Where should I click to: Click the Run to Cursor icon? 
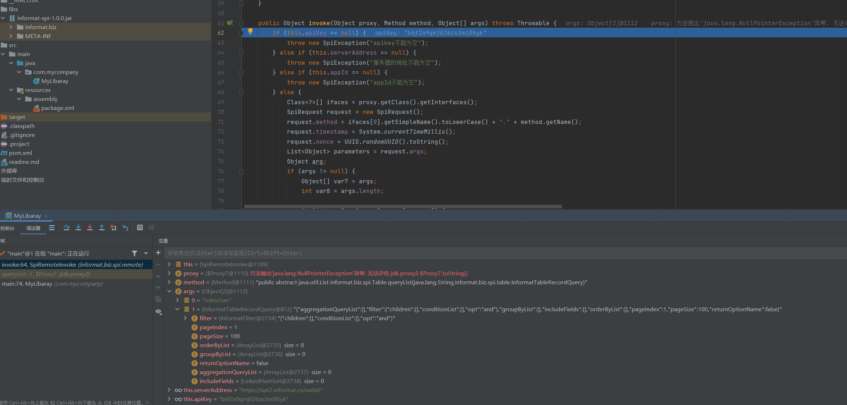(x=125, y=227)
